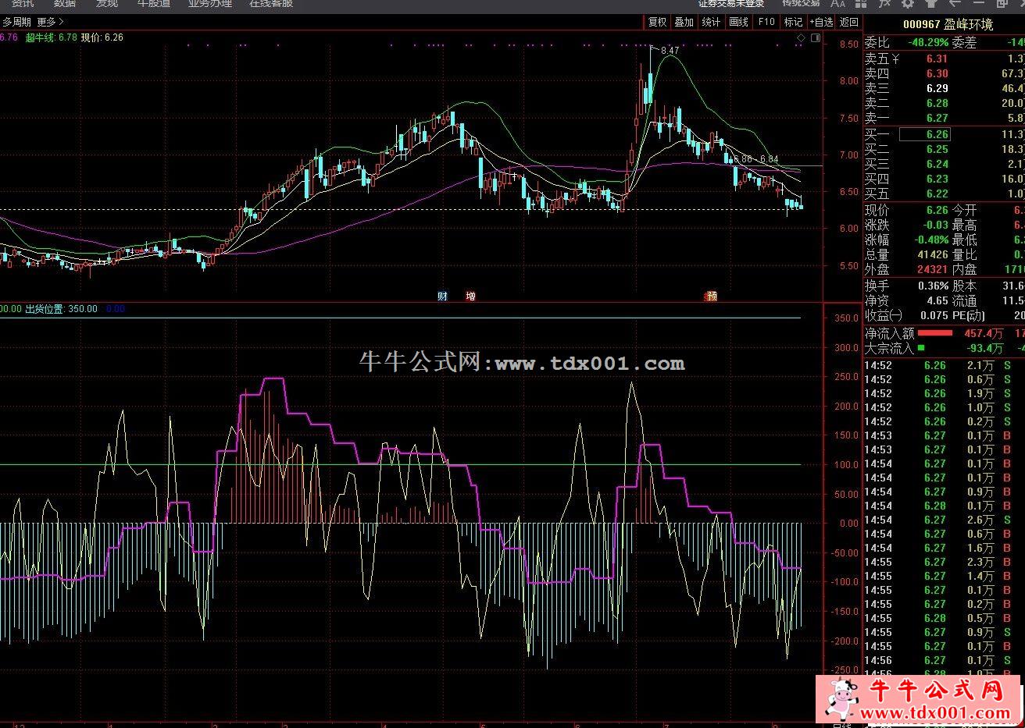1025x728 pixels.
Task: Click the ¥ symbol next to 卖五
Action: 896,59
